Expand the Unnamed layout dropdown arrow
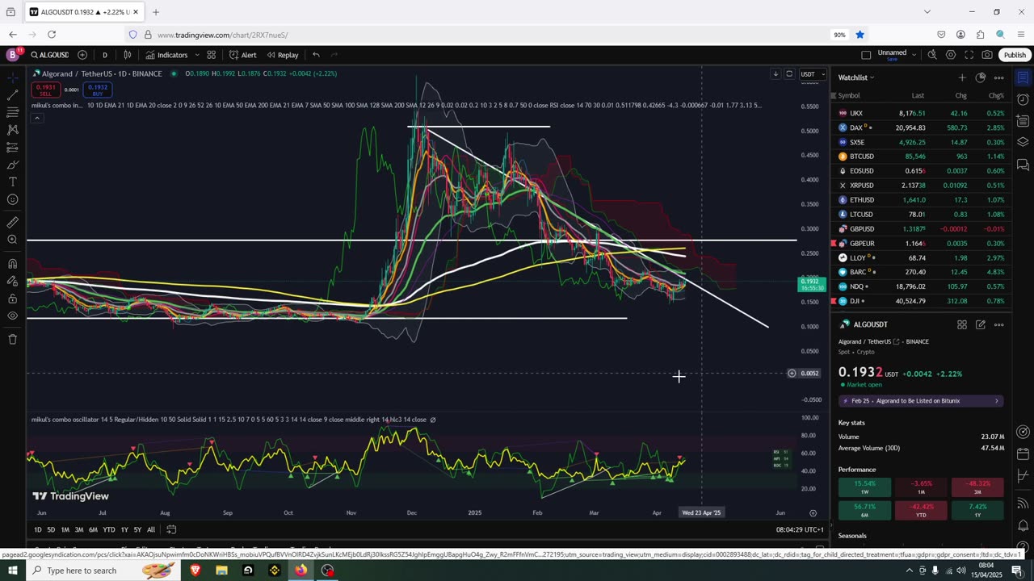 pos(914,55)
